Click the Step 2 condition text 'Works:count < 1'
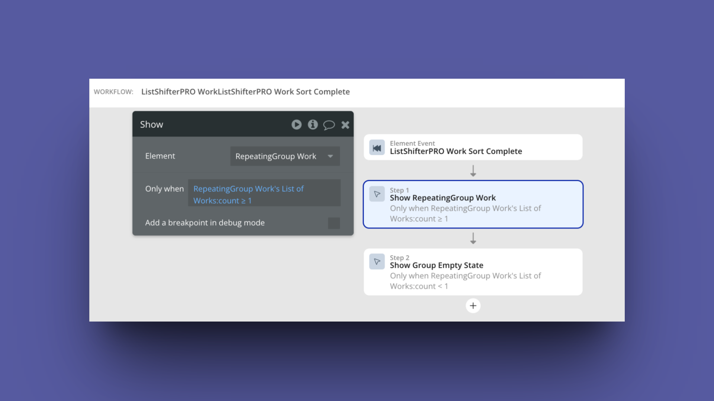Image resolution: width=714 pixels, height=401 pixels. coord(419,286)
